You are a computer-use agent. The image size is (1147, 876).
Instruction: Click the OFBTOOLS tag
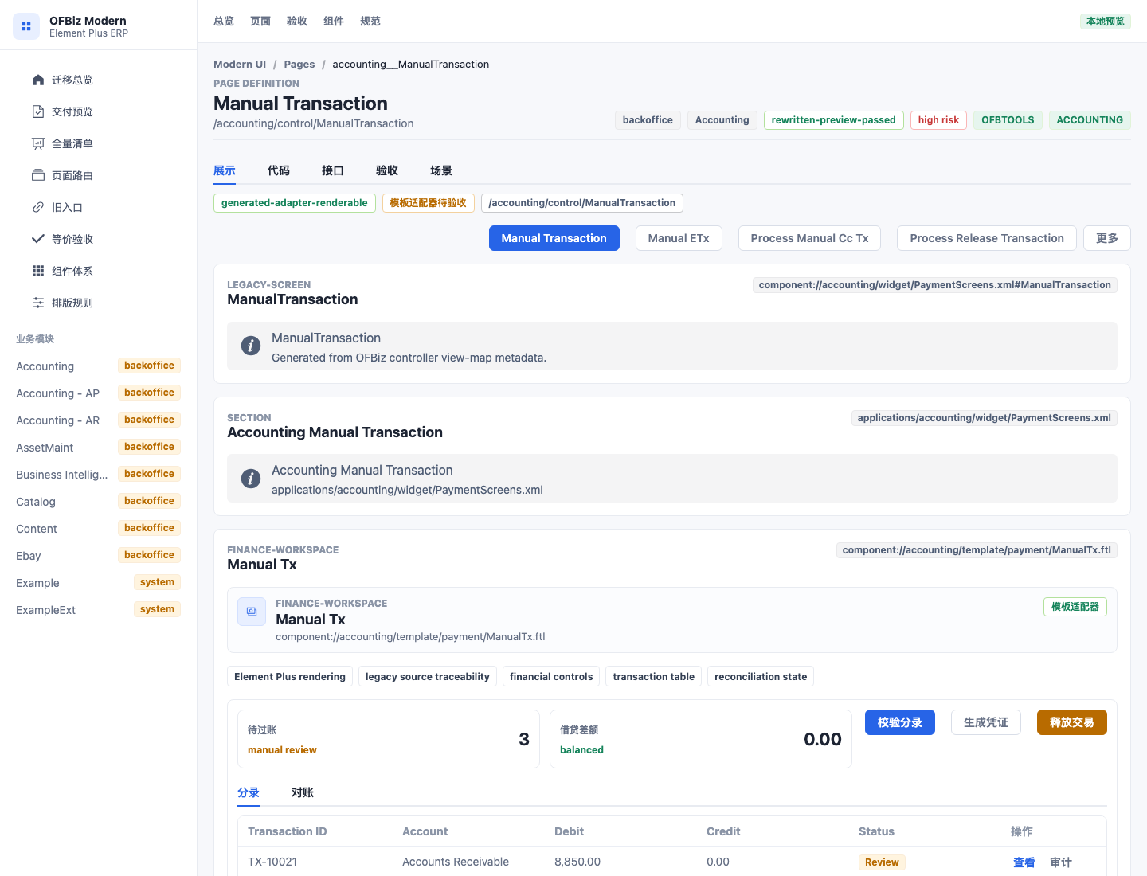1008,120
